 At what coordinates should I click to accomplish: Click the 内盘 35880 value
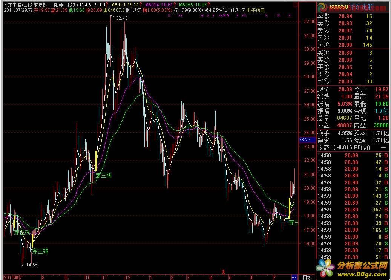(381, 125)
